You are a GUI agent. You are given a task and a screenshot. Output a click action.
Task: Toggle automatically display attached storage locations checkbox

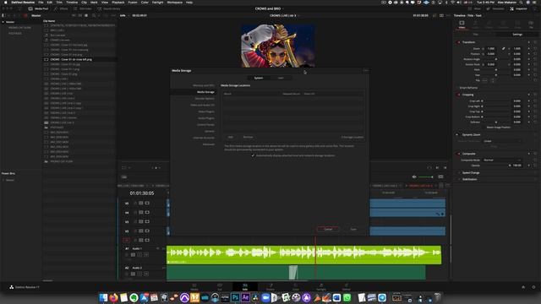click(x=253, y=155)
